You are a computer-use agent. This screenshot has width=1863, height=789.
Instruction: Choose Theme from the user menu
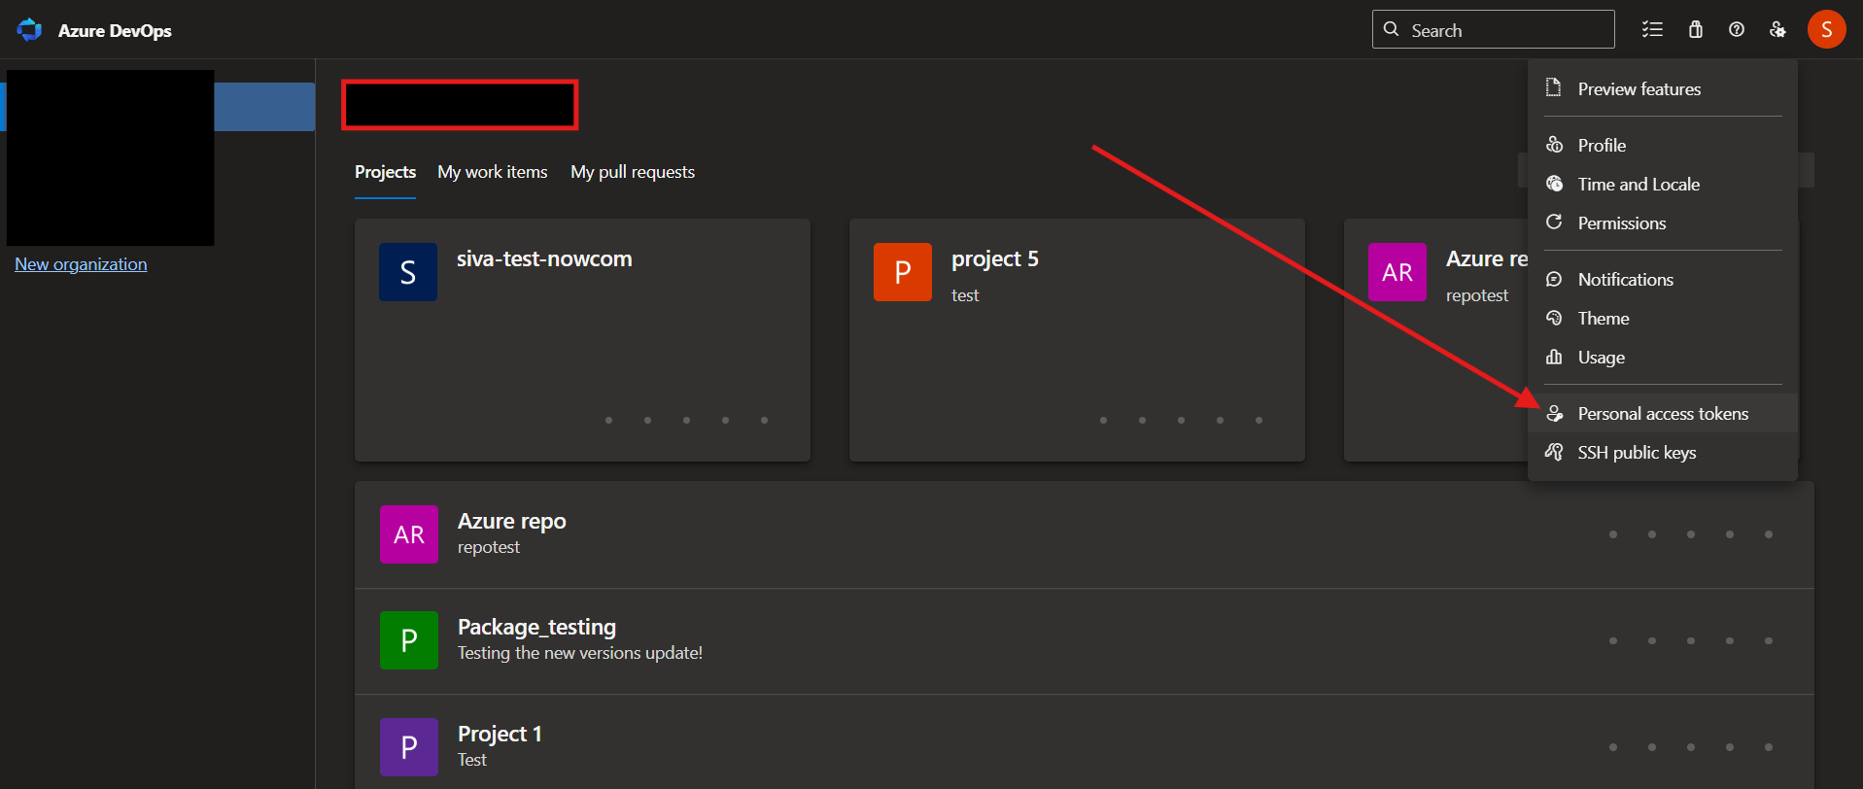tap(1663, 318)
